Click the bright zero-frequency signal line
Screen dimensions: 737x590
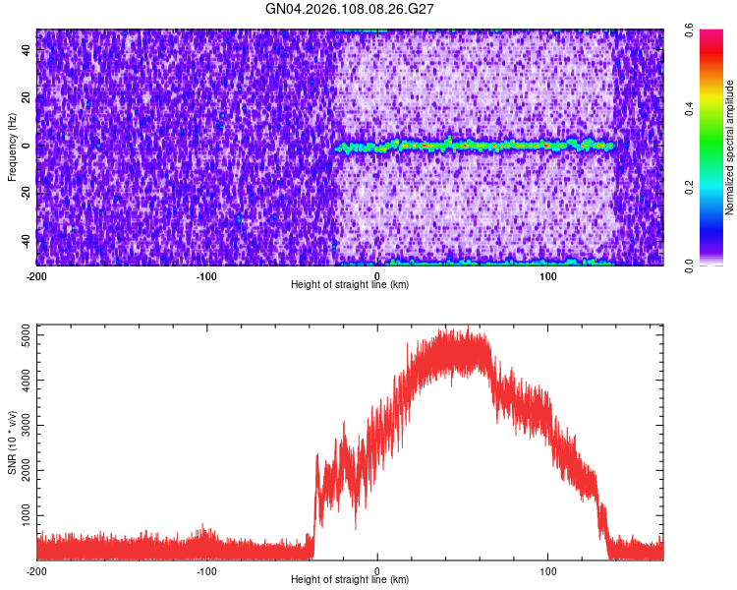(x=475, y=146)
